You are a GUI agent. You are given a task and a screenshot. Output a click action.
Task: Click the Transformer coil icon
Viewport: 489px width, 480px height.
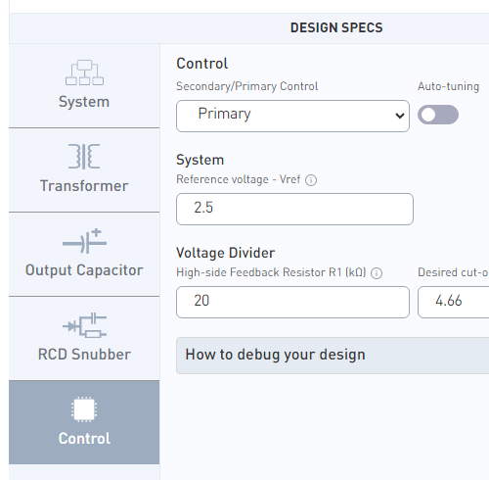(x=84, y=156)
